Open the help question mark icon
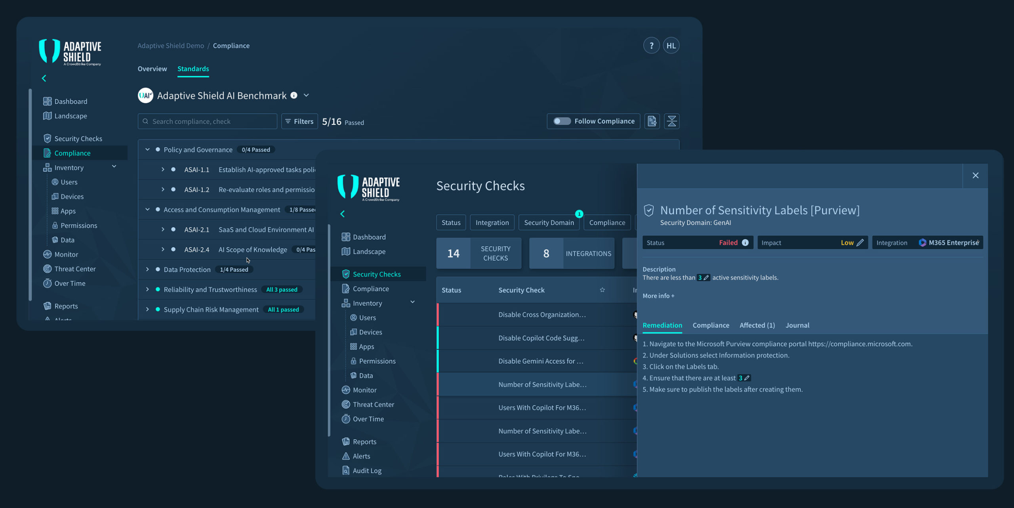Viewport: 1014px width, 508px height. (651, 46)
